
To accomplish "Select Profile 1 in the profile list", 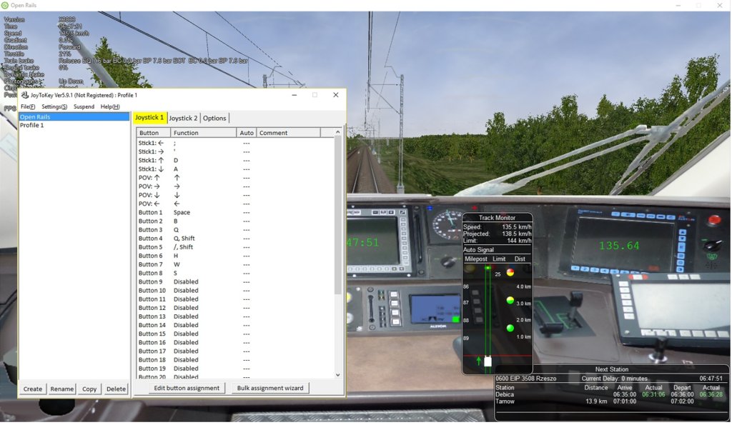I will click(32, 126).
